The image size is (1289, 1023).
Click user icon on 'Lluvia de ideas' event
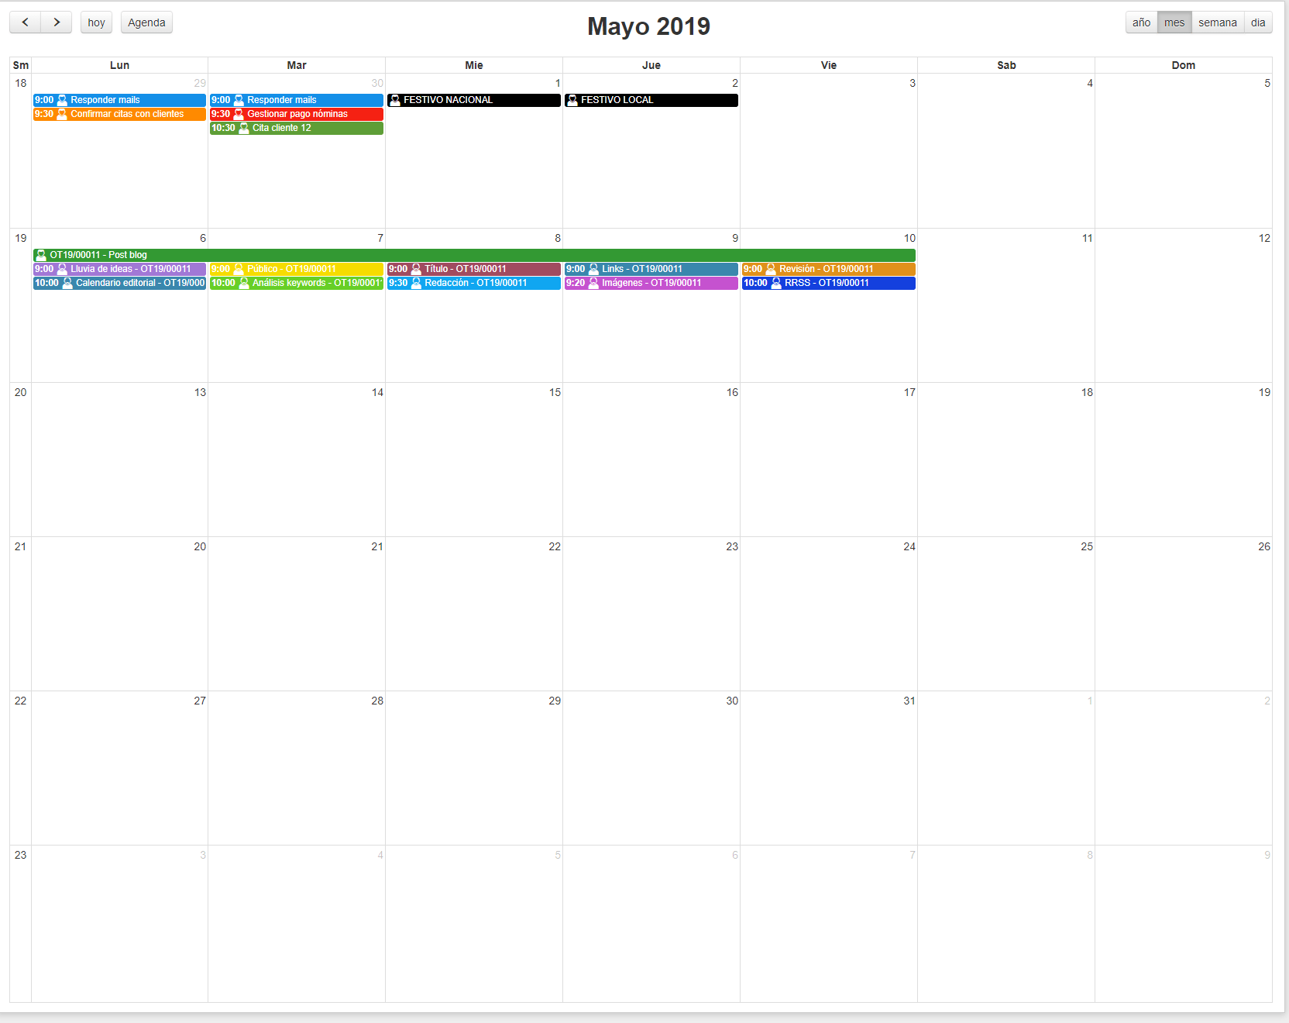click(62, 269)
